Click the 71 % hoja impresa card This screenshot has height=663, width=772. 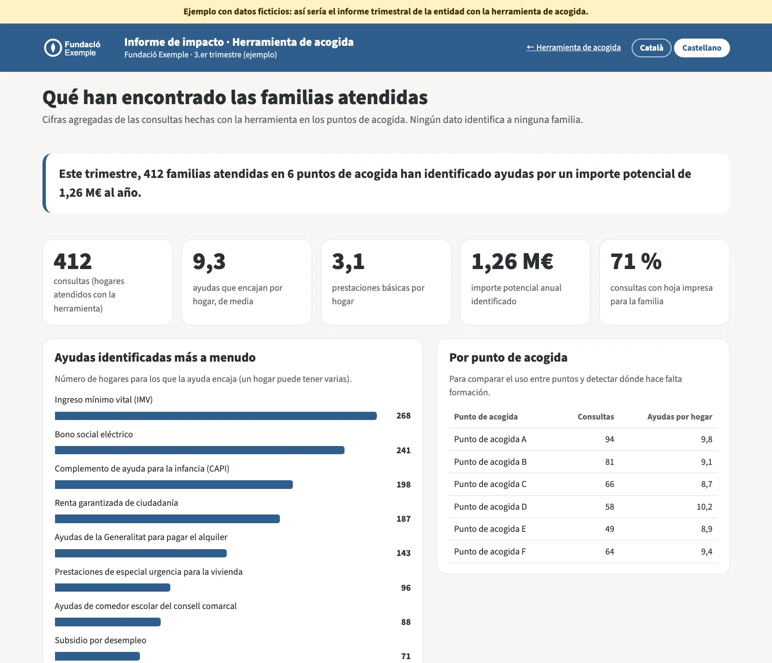pyautogui.click(x=664, y=282)
